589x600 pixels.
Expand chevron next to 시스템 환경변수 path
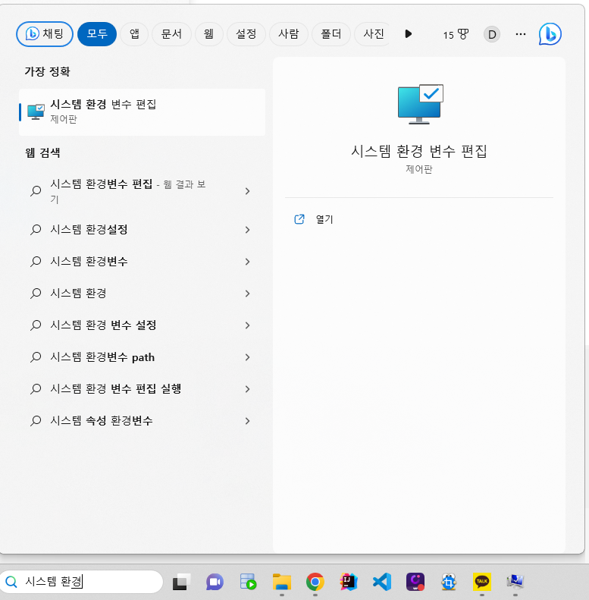(x=247, y=357)
